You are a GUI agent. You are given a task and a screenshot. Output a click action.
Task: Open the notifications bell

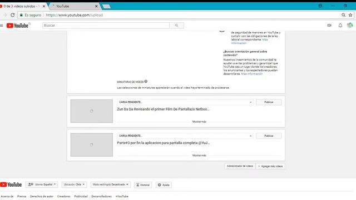(x=340, y=26)
